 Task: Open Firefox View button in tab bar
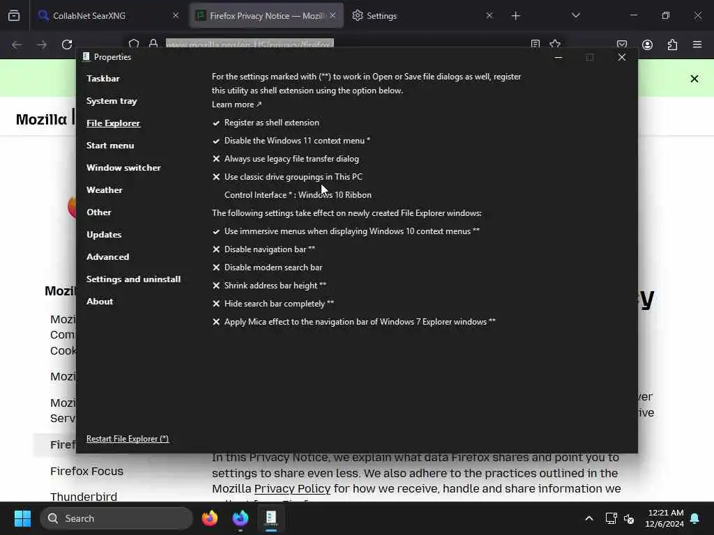pos(14,15)
